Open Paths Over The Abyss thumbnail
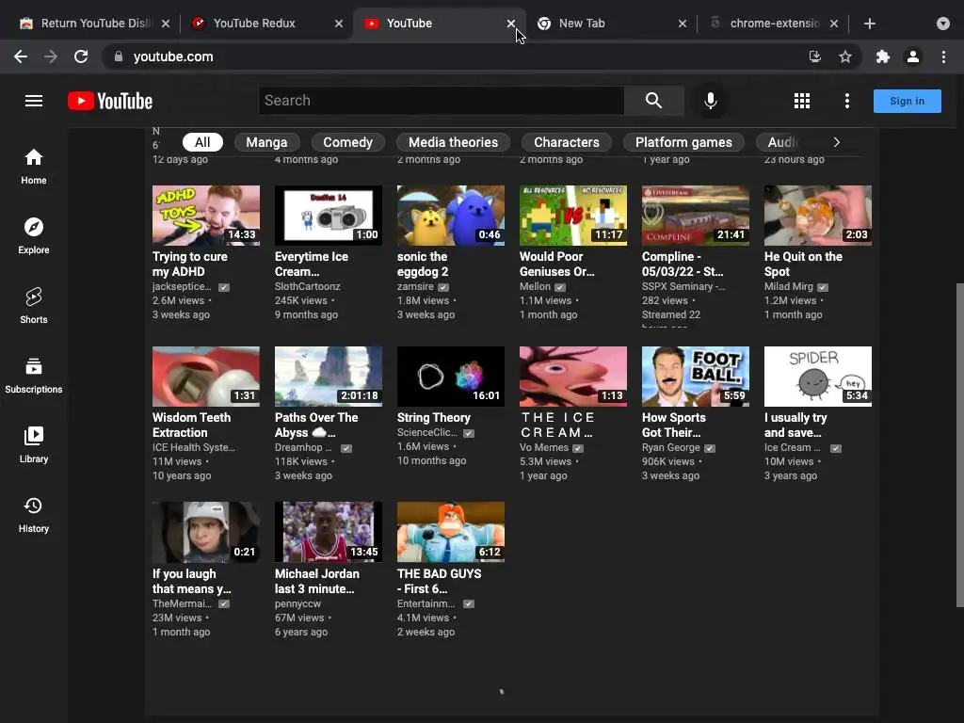964x723 pixels. (329, 377)
